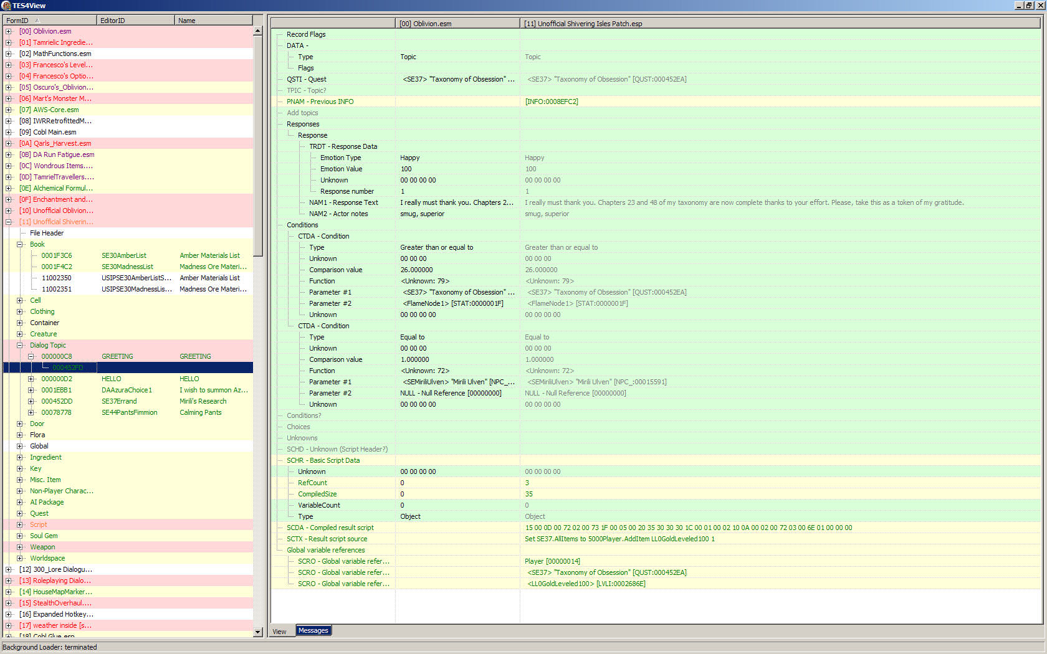The image size is (1047, 654).
Task: Click the PNAM - Previous INFO row
Action: [656, 102]
